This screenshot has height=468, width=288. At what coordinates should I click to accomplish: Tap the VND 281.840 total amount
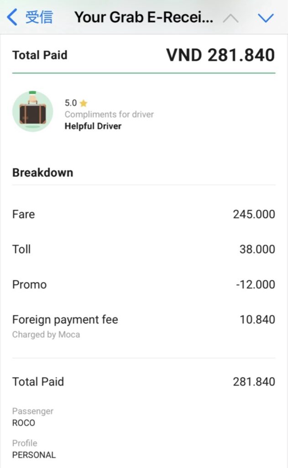(220, 55)
